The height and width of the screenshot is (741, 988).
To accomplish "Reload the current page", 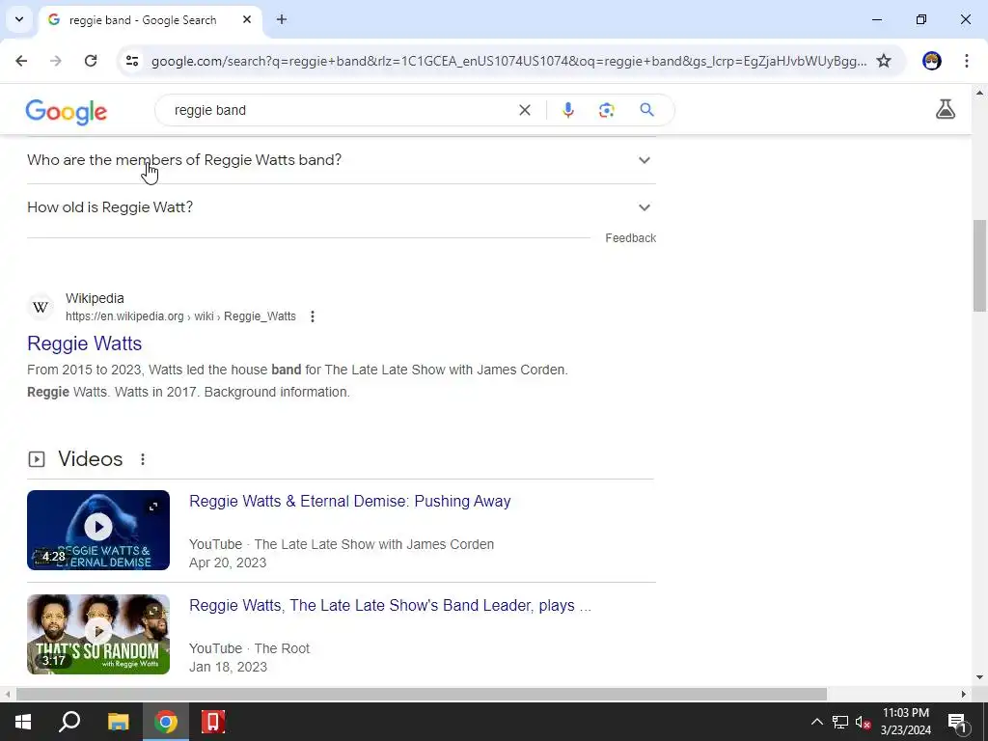I will click(91, 61).
